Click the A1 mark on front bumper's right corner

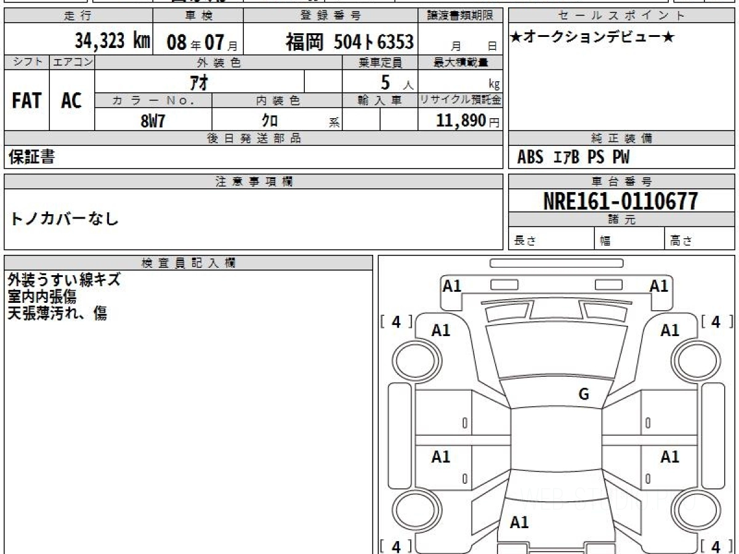tap(660, 286)
